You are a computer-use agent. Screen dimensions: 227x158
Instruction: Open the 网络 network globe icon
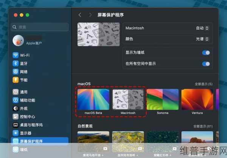click(x=16, y=72)
